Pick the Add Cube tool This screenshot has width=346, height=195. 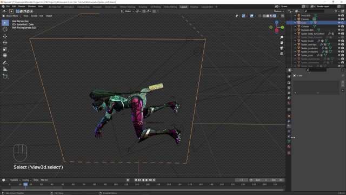click(x=5, y=76)
